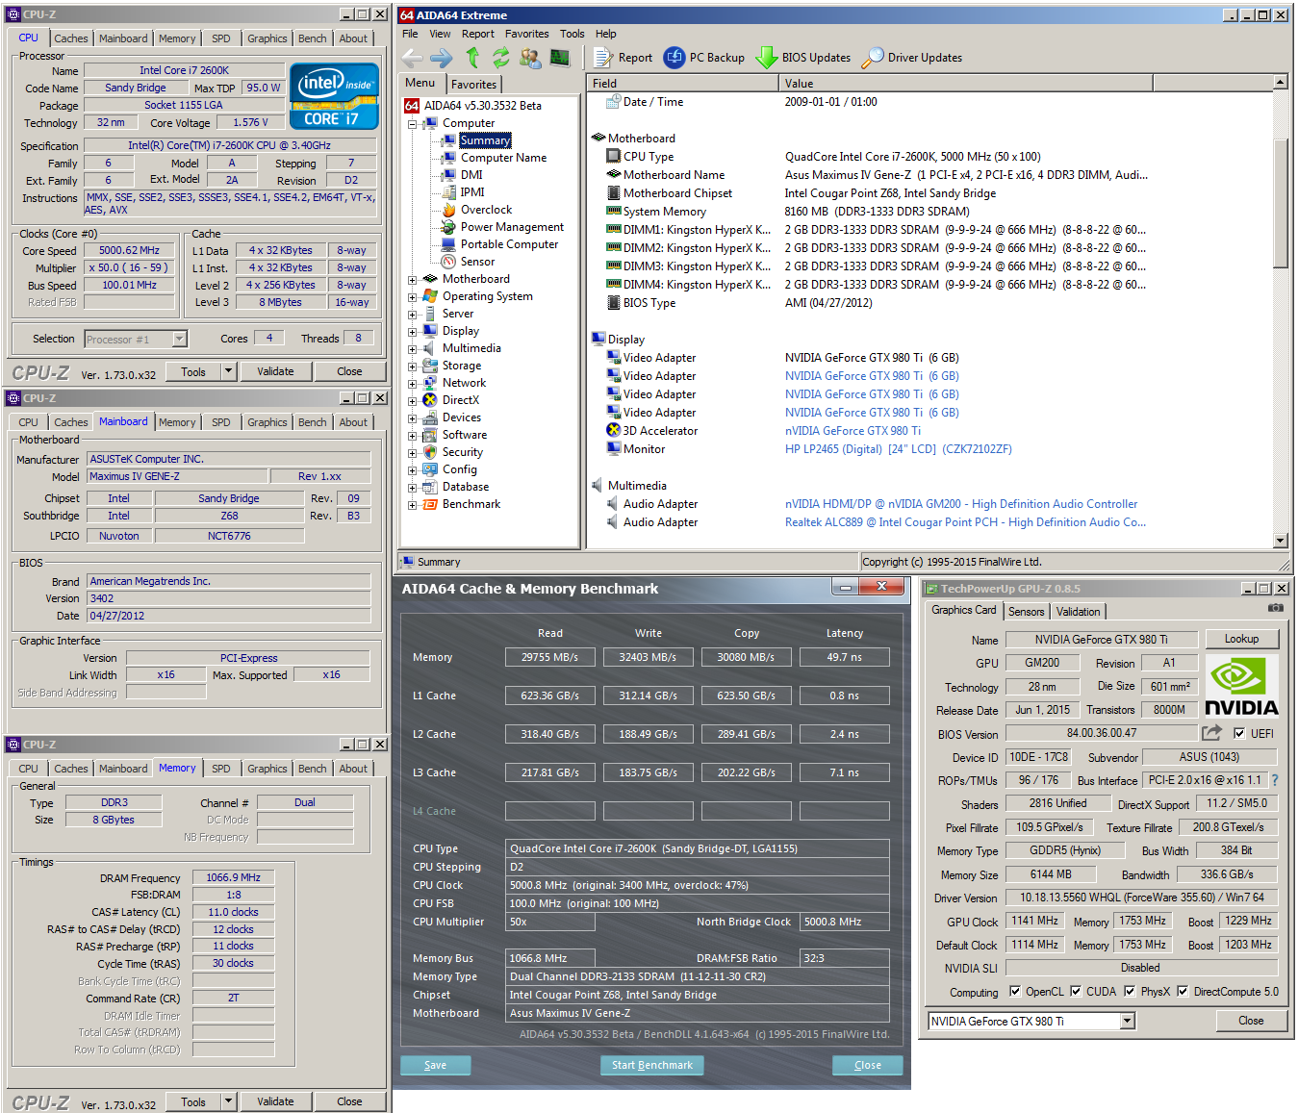1298x1113 pixels.
Task: Toggle the CUDA computing checkbox
Action: (x=1076, y=992)
